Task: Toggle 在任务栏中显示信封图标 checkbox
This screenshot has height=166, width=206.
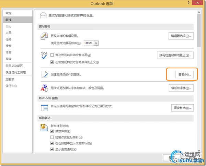Action: point(52,143)
